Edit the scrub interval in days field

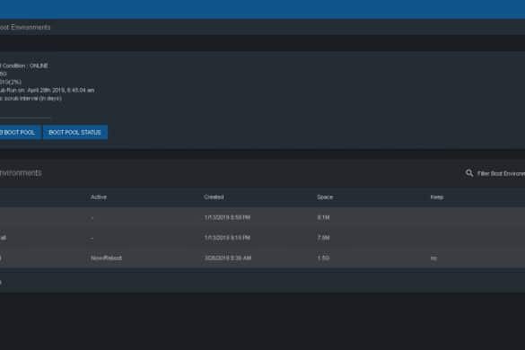(25, 113)
